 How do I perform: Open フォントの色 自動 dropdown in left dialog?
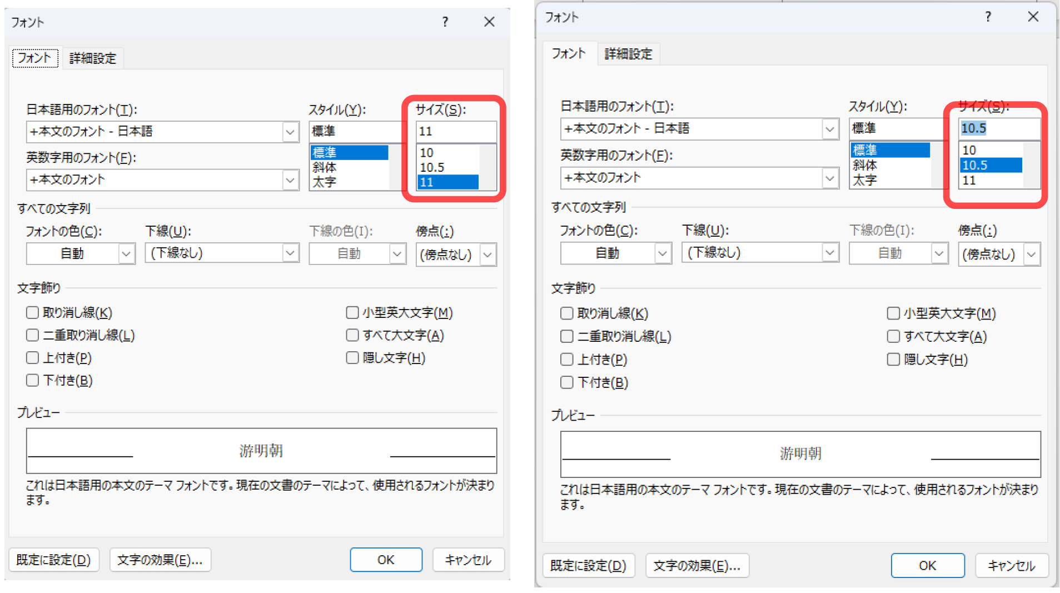click(x=126, y=254)
